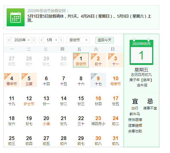Select May 5 立夏 date
The width and height of the screenshot is (170, 153).
(x=29, y=80)
